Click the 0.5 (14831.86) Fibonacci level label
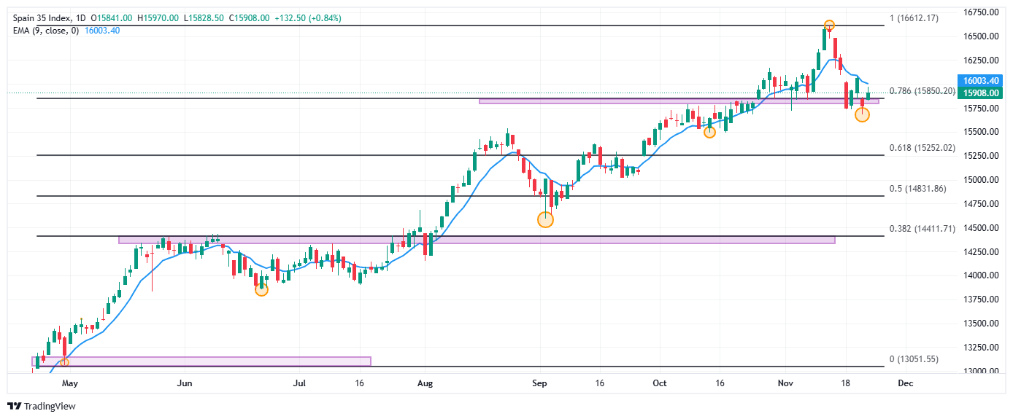 click(917, 189)
